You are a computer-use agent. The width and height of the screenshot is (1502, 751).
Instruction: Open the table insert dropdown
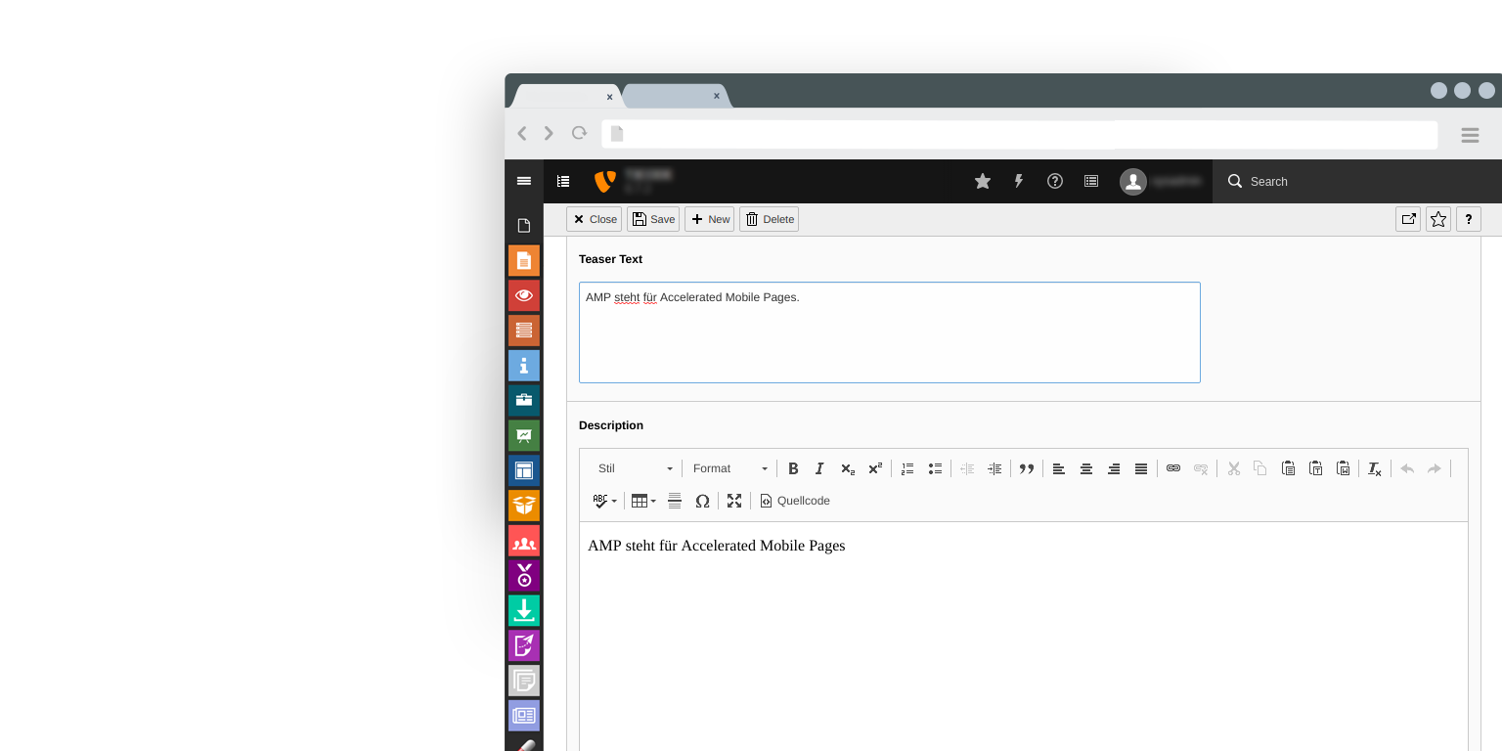(643, 501)
